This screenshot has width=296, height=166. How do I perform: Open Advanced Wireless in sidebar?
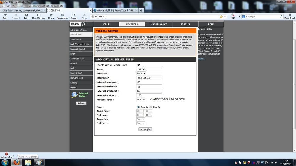81,30
